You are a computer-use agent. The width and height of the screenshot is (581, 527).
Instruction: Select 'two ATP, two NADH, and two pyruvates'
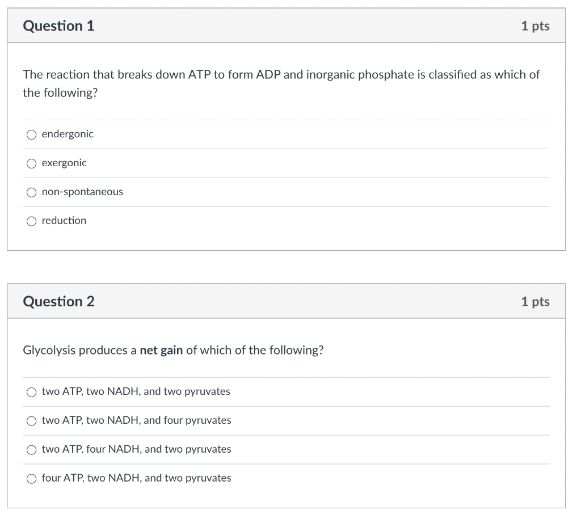tap(32, 392)
